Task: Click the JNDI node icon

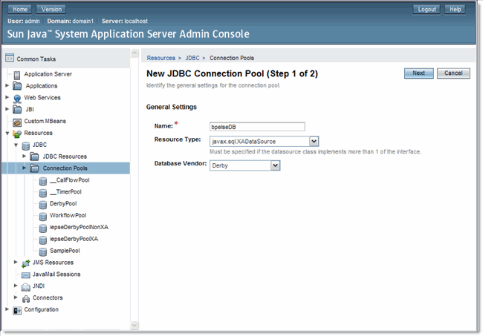Action: (x=26, y=287)
